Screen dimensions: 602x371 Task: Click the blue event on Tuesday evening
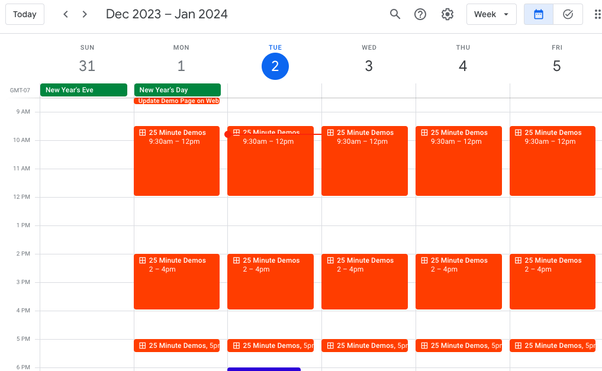tap(264, 369)
